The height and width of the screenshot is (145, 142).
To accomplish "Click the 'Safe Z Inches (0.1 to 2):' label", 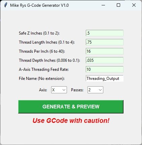I will click(39, 33).
